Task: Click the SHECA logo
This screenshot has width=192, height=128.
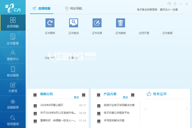Action: [x=13, y=8]
